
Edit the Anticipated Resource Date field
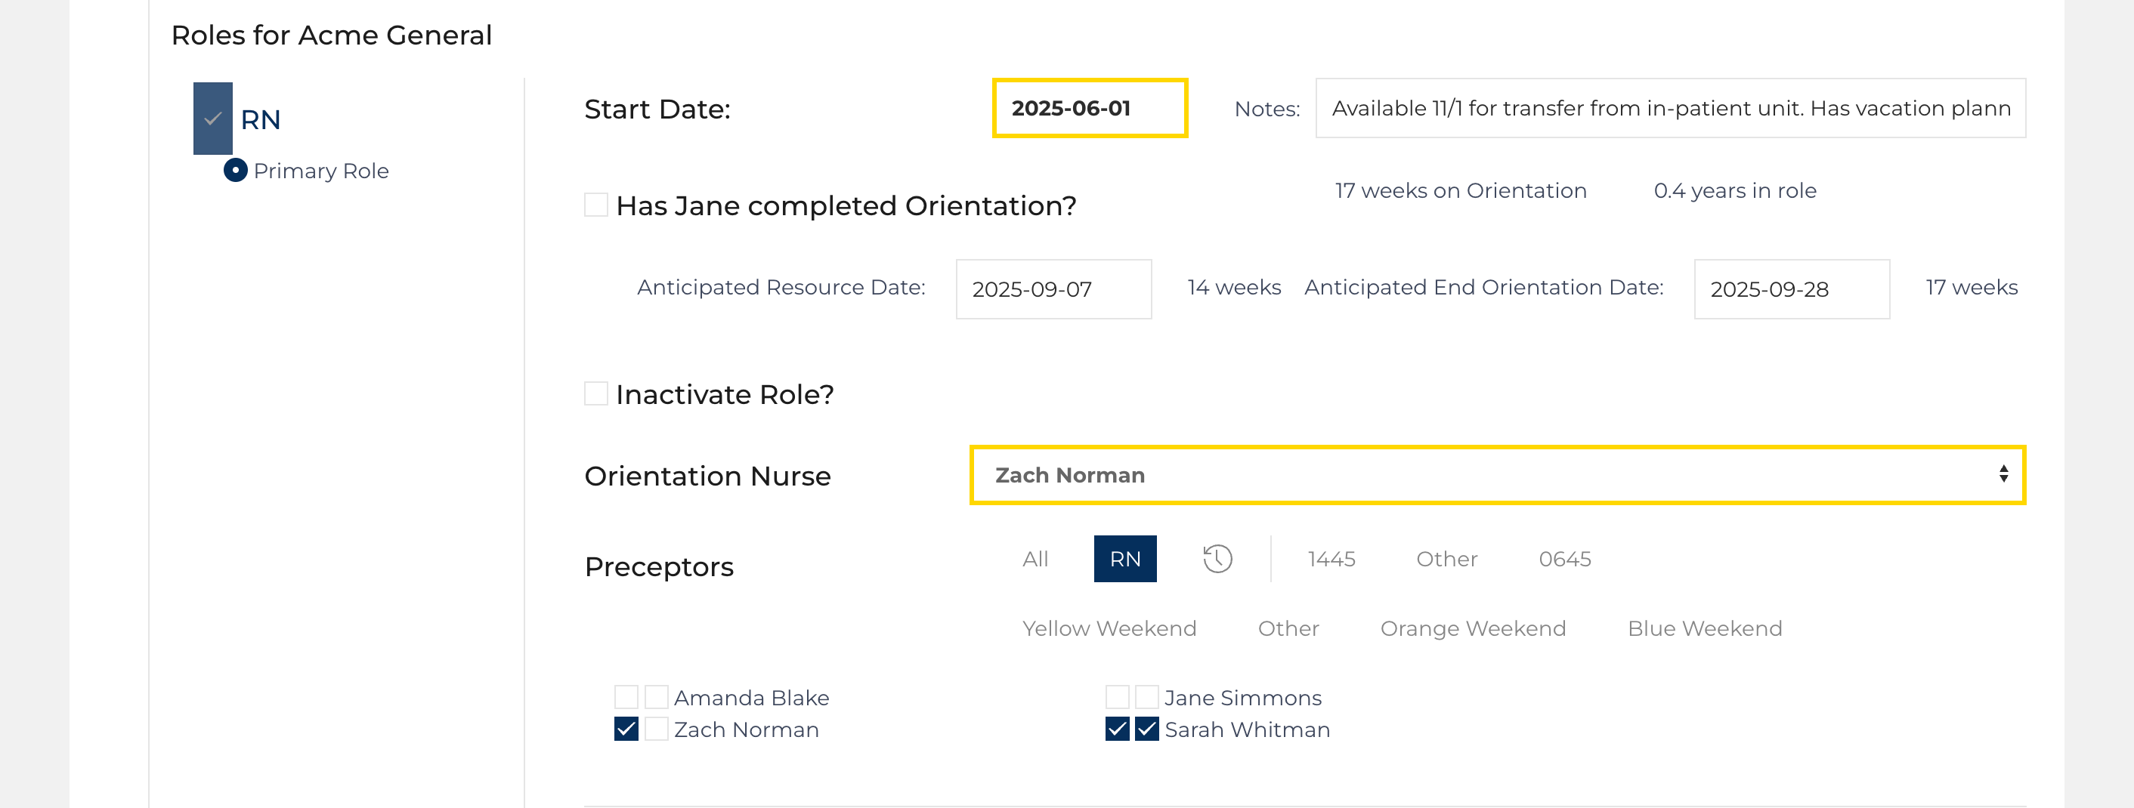(1053, 289)
